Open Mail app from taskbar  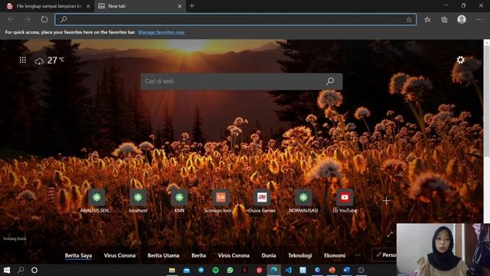click(187, 270)
